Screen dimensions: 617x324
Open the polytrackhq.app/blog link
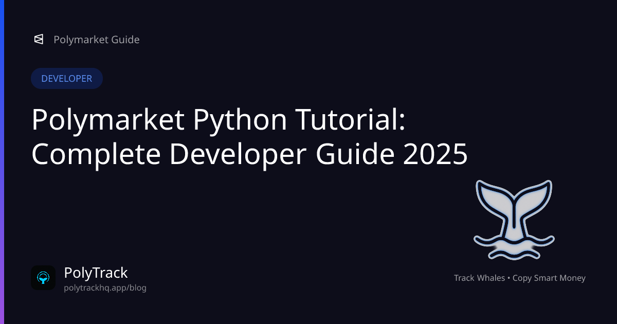(105, 288)
